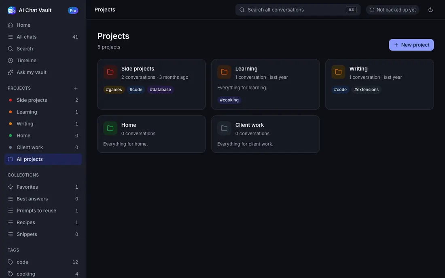
Task: Click the #code tag on Side projects card
Action: [x=136, y=90]
